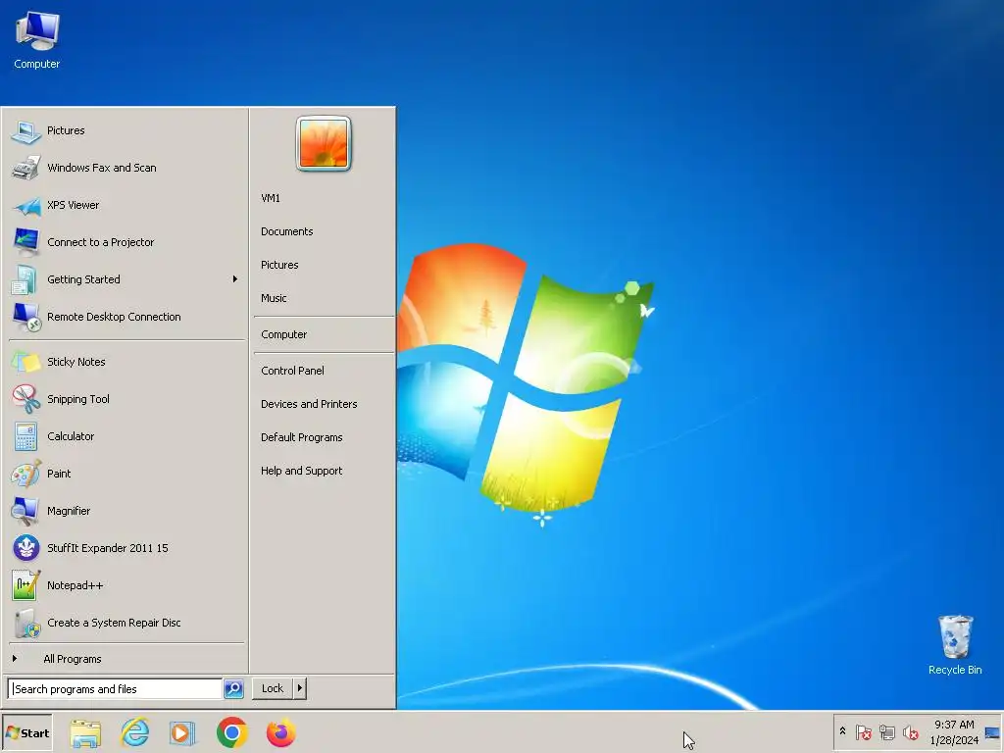
Task: Open Devices and Printers
Action: pos(309,404)
